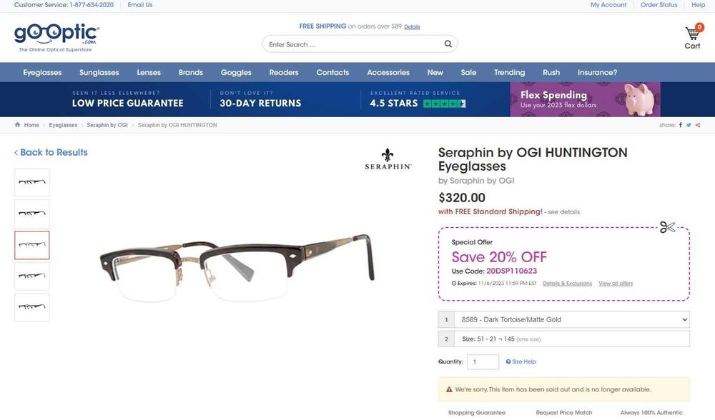The image size is (715, 420).
Task: Click the Size Help question icon
Action: coord(508,361)
